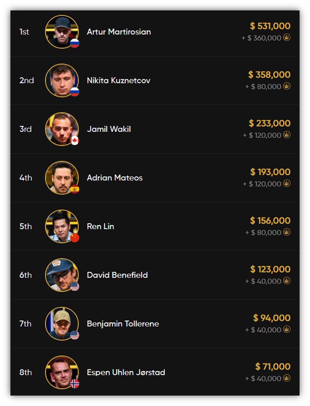The height and width of the screenshot is (406, 310).
Task: Open the Jamil Wakil player name link
Action: tap(109, 129)
